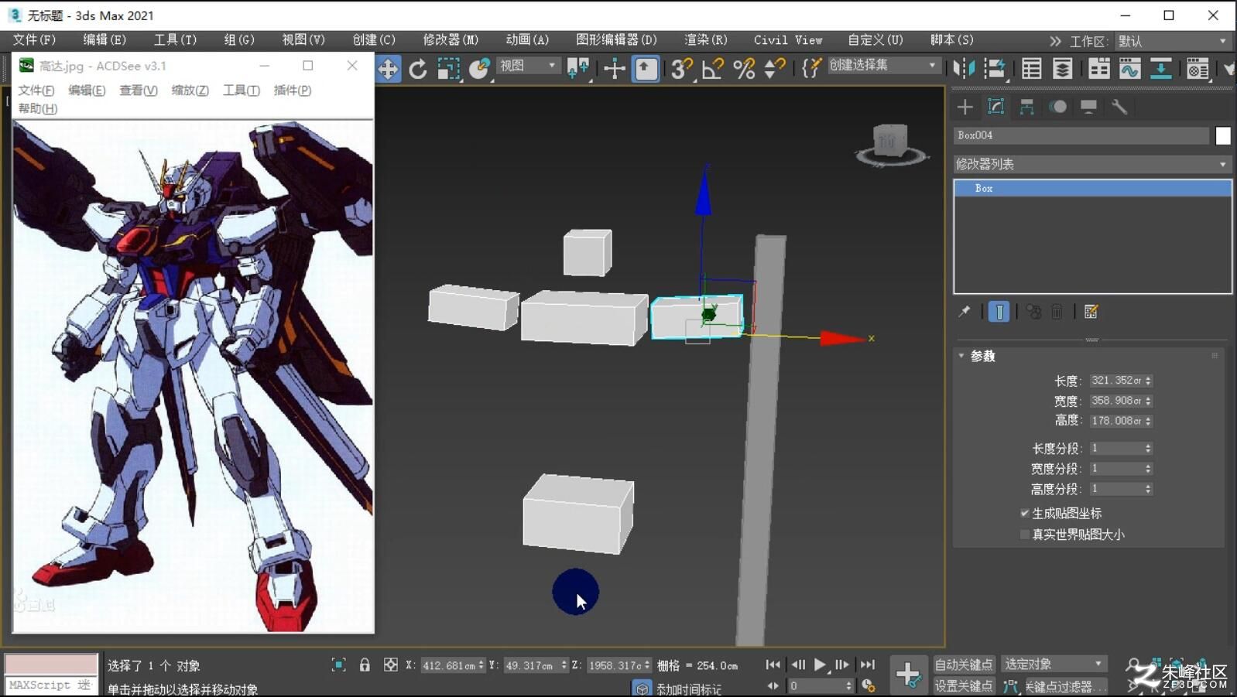Click Remove Modifier trash icon
The height and width of the screenshot is (697, 1237).
tap(1057, 312)
